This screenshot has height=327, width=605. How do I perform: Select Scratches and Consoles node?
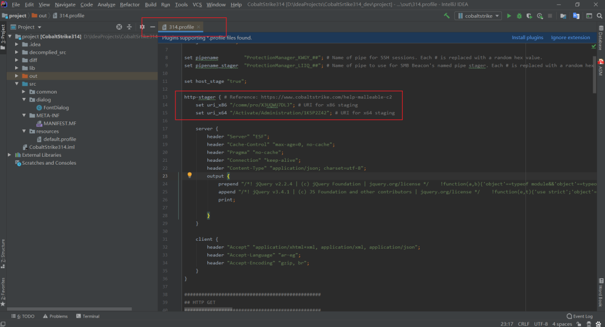coord(45,163)
